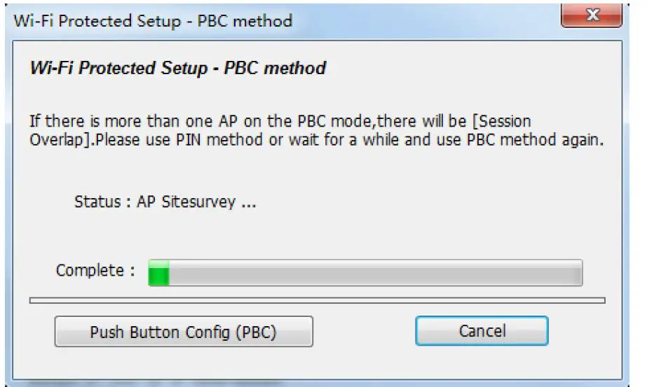Click the ellipsis after AP Sitesurvey
Screen dimensions: 647x387
pyautogui.click(x=247, y=204)
